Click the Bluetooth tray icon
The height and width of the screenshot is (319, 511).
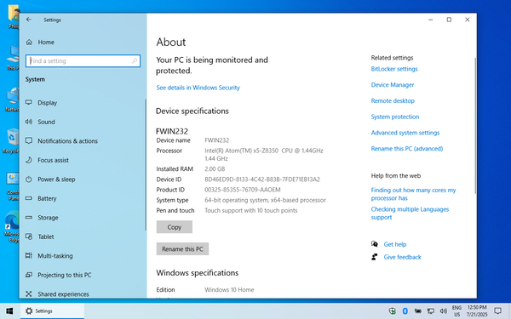point(405,310)
